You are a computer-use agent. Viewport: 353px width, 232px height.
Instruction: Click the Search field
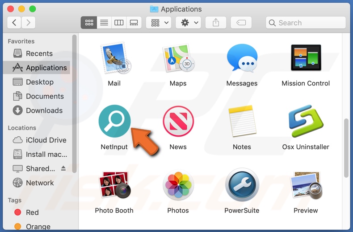tap(306, 22)
